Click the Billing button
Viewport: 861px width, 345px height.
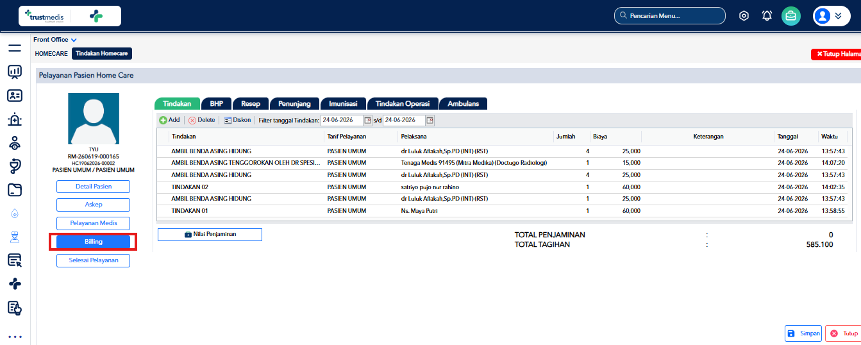point(94,242)
